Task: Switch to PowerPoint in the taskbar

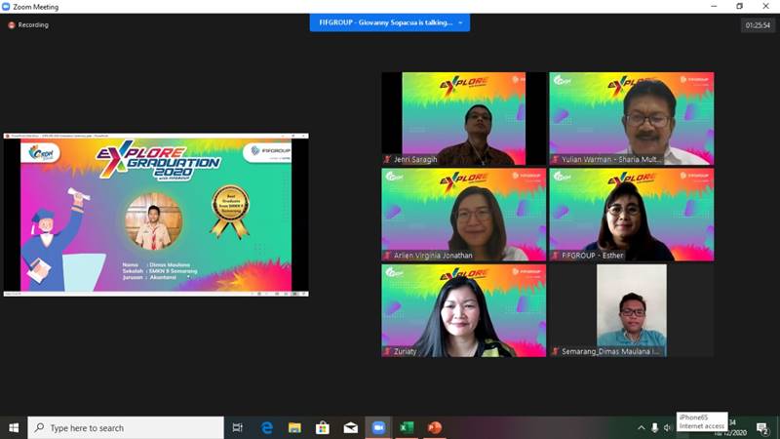Action: (435, 427)
